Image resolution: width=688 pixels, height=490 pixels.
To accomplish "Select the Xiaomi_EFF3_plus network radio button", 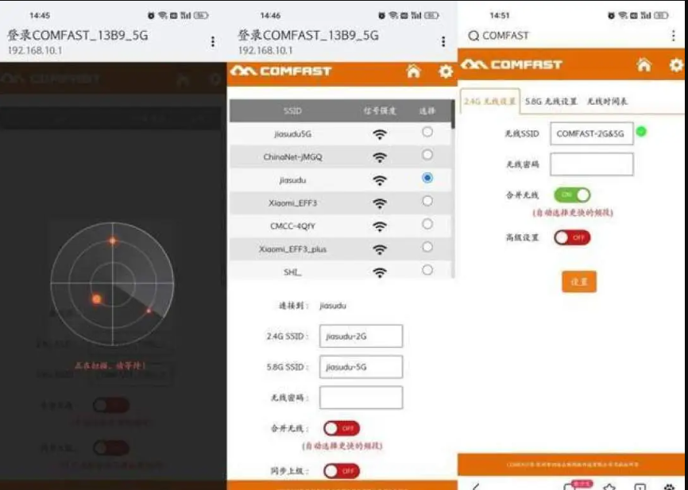I will tap(427, 247).
